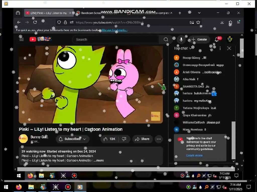This screenshot has height=192, width=257.
Task: Expand the list all tabs chevron
Action: 199,13
